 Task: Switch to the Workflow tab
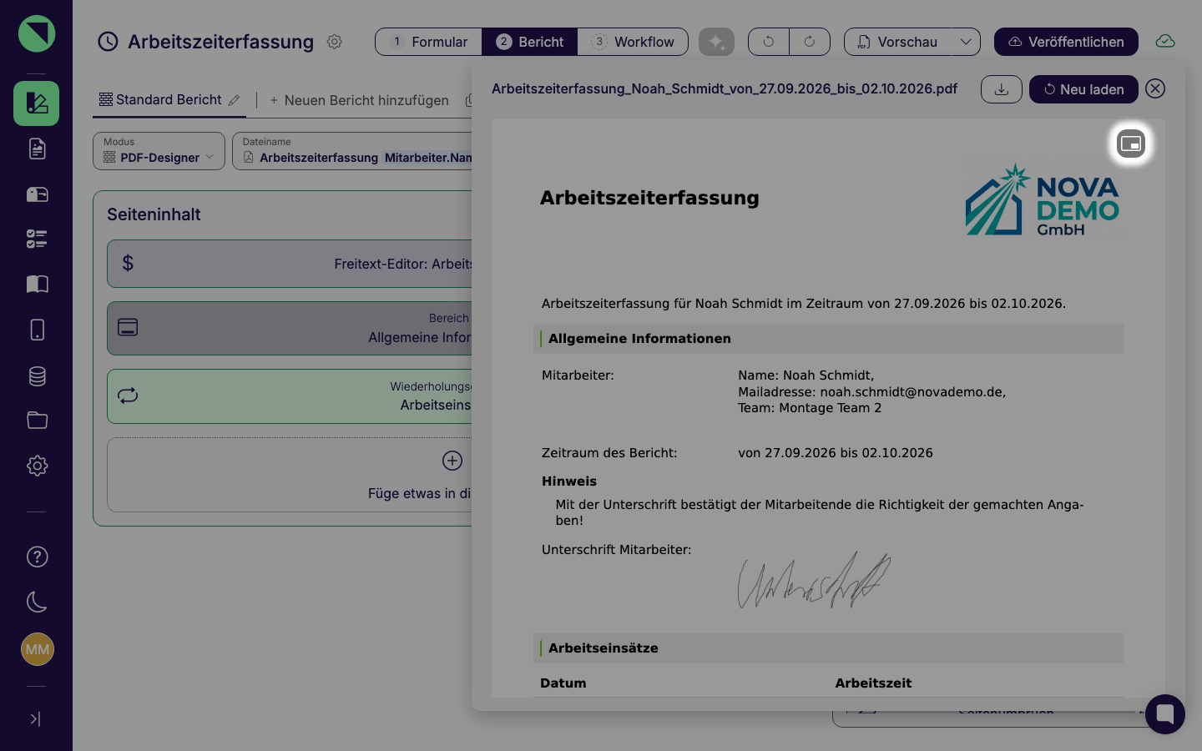point(633,42)
